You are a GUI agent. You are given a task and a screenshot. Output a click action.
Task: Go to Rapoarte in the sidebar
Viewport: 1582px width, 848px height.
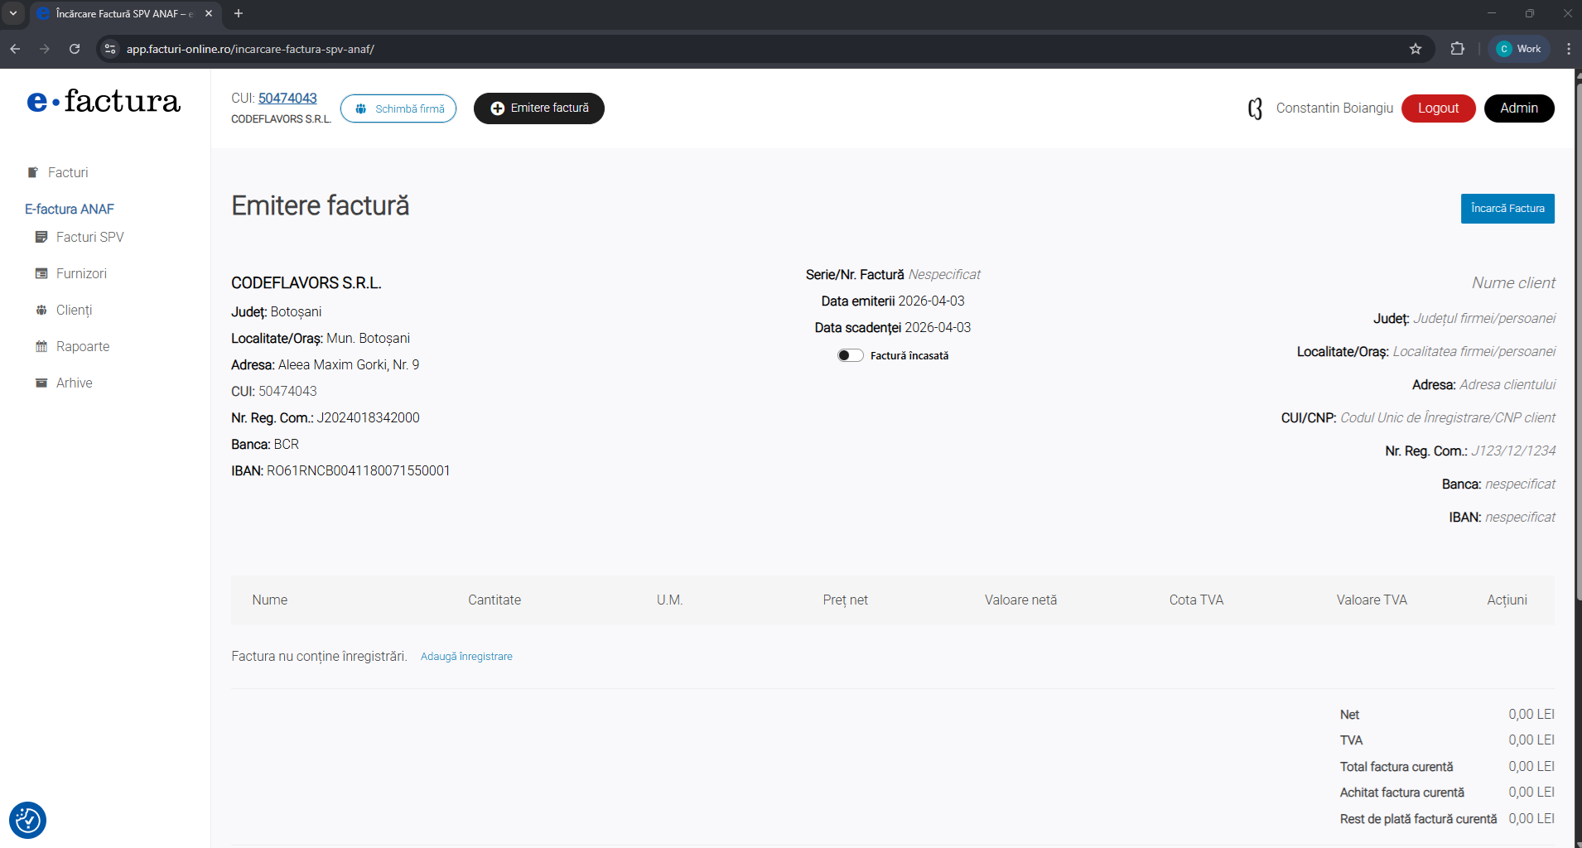pyautogui.click(x=82, y=346)
